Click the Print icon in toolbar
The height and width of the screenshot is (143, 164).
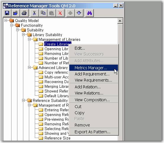(24, 13)
